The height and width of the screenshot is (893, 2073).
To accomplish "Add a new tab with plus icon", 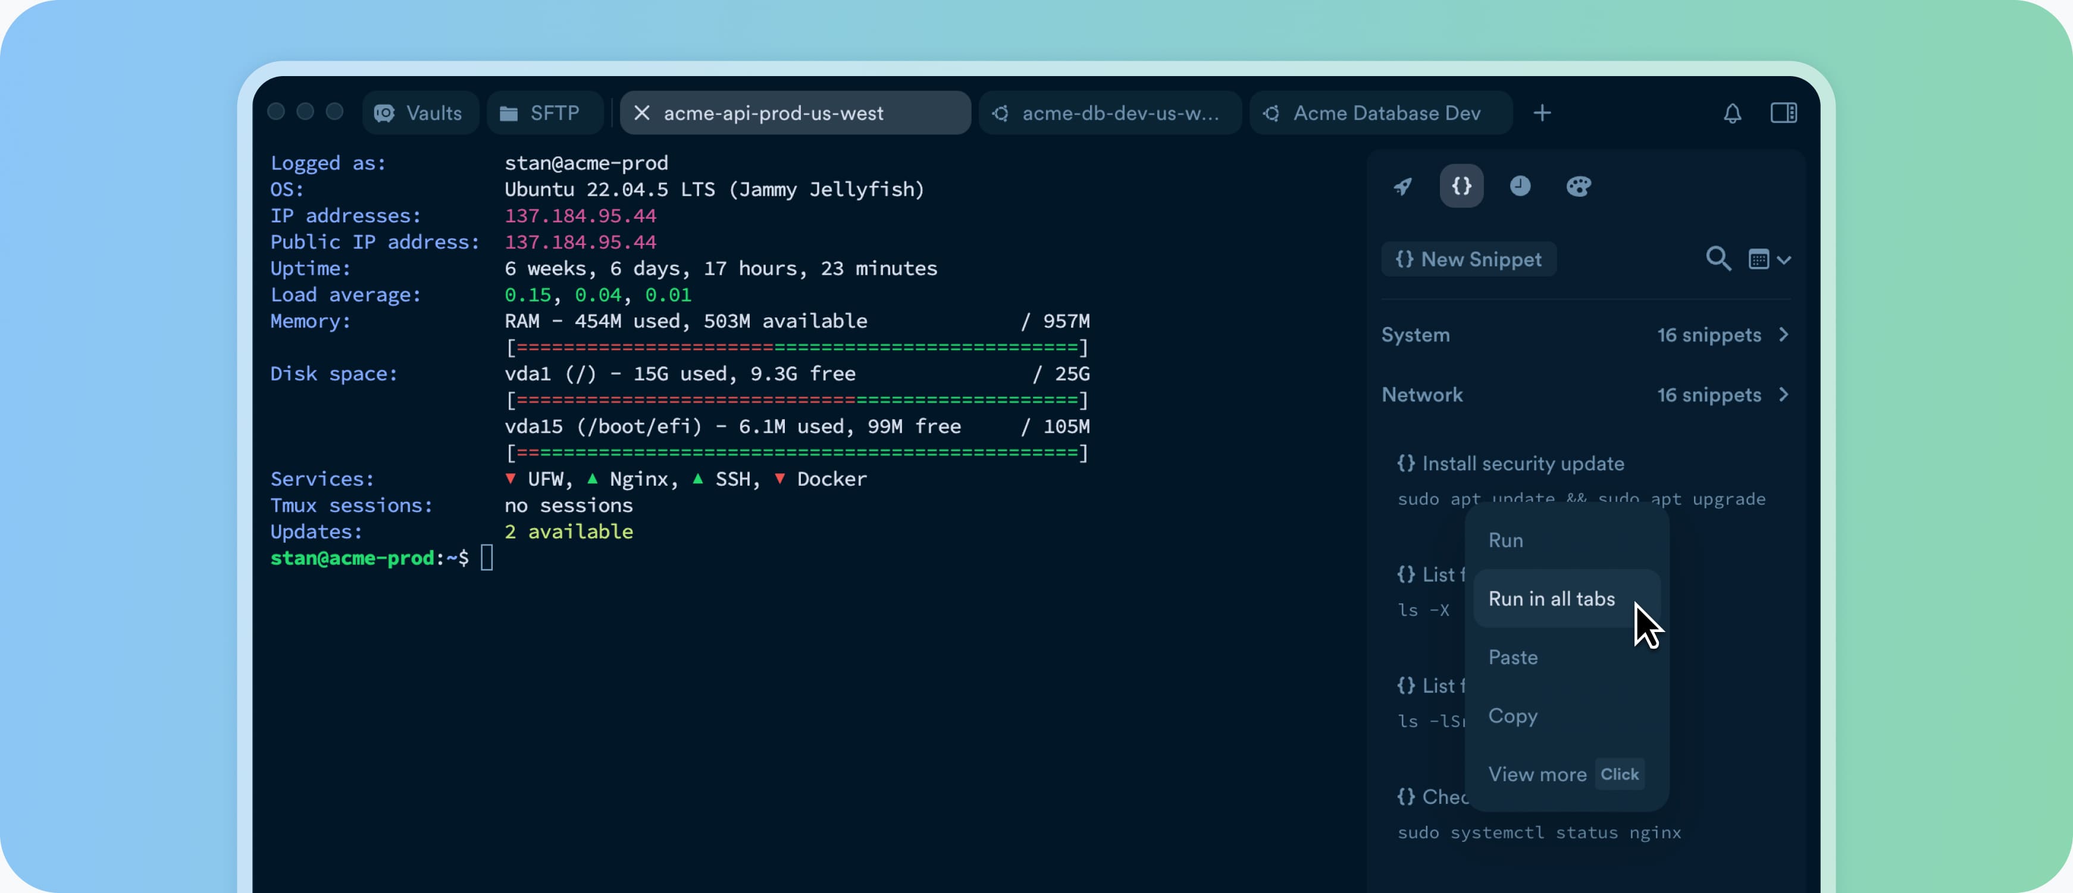I will tap(1542, 114).
